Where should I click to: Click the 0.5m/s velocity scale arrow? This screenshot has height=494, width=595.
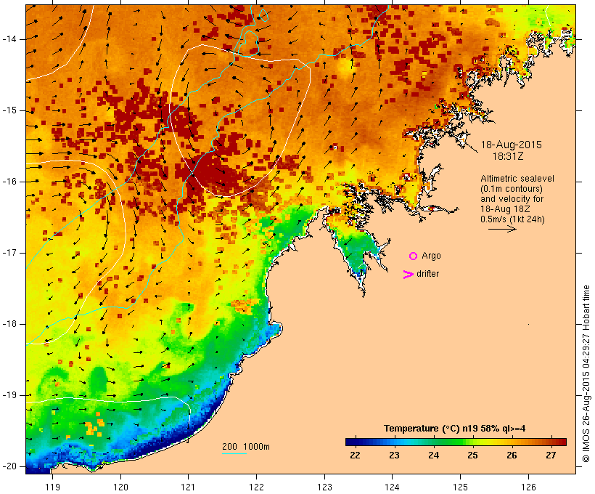tap(502, 229)
